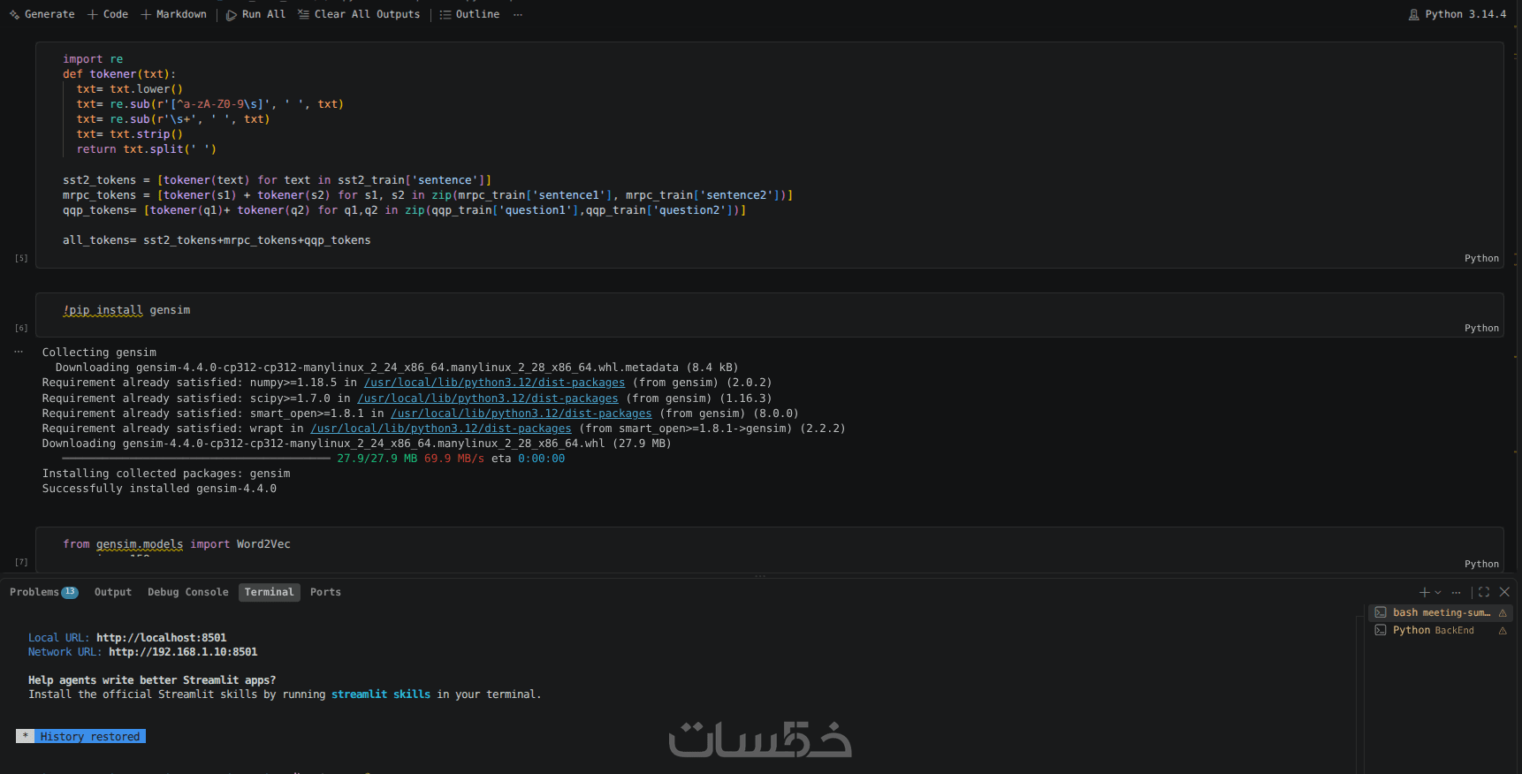Add a new Code cell

[108, 14]
